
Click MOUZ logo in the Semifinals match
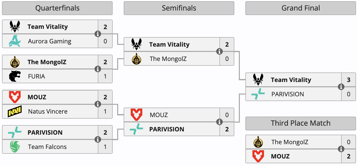tap(137, 115)
